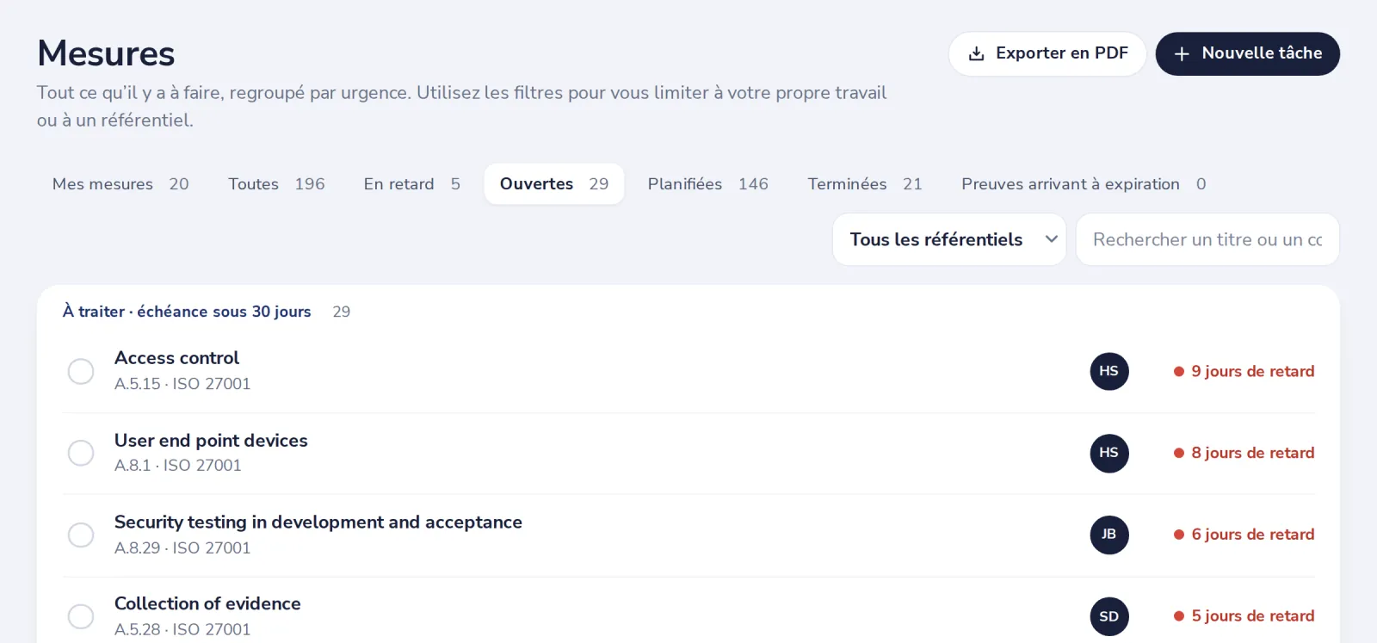Click the A.5.28 · ISO 27001 reference

point(182,630)
